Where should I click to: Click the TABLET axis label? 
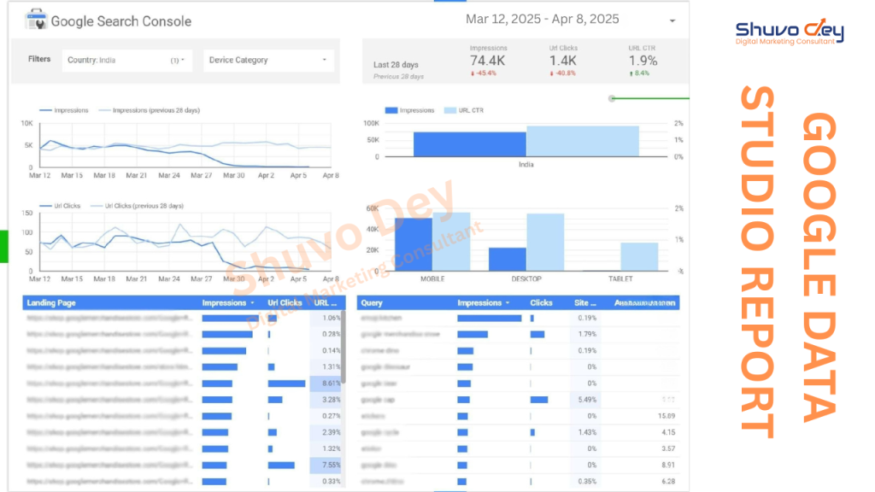[x=620, y=279]
